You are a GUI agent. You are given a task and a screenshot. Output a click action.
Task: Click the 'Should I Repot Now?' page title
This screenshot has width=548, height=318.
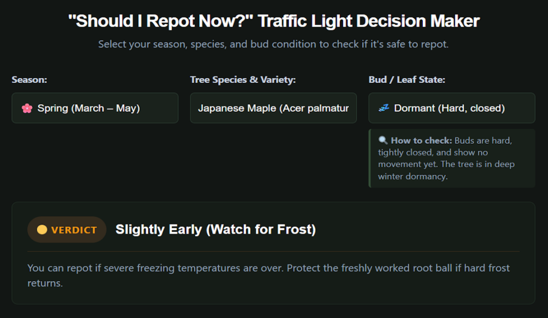[x=273, y=21]
